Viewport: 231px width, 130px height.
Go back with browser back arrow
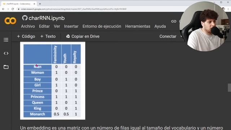tap(3, 9)
